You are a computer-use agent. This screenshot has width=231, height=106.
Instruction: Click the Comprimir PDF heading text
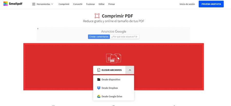117,16
